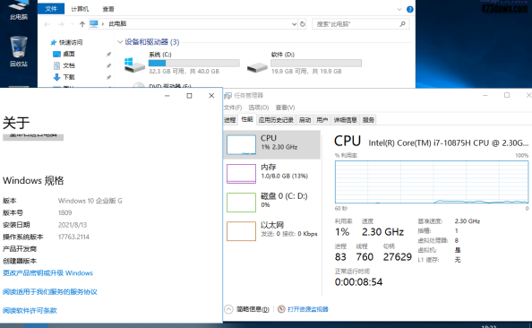Click Back arrow in File Explorer
This screenshot has height=328, width=532.
[x=47, y=24]
